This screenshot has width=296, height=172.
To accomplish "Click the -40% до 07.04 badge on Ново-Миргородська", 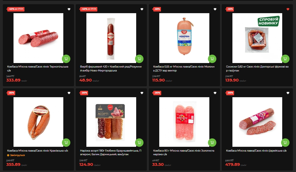I will (89, 9).
